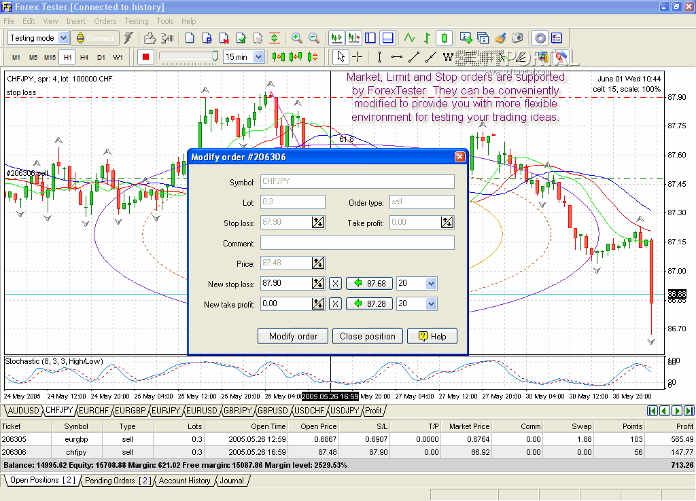The image size is (696, 501).
Task: Select the arrow cursor tool
Action: 341,57
